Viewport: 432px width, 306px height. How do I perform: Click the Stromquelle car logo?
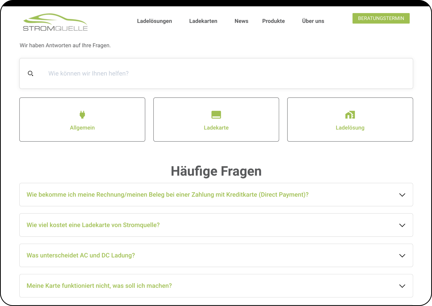[x=55, y=22]
